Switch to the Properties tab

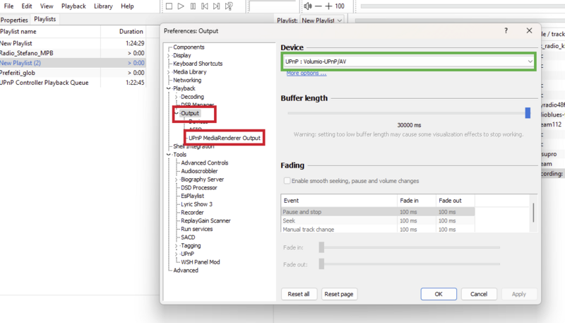[14, 19]
